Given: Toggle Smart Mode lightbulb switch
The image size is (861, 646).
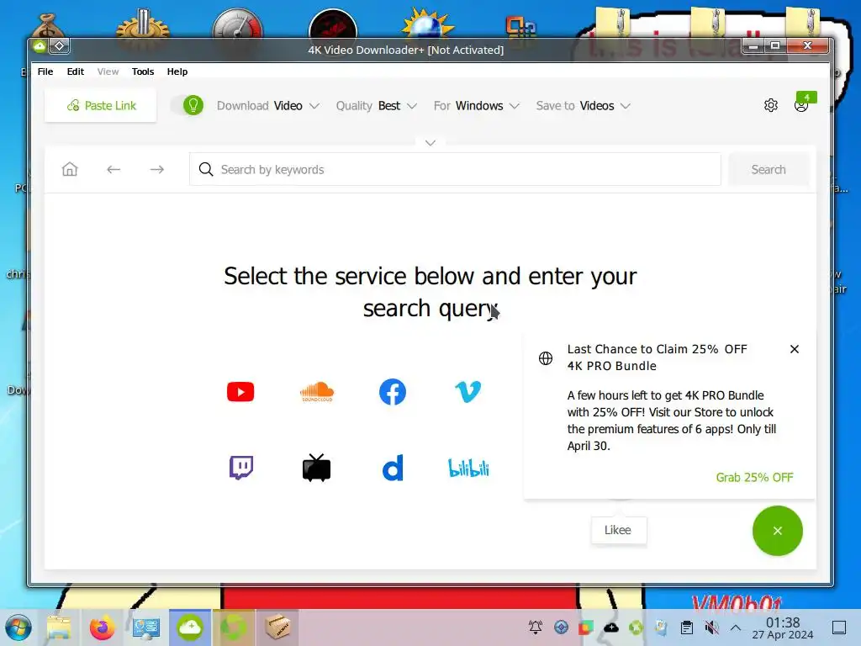Looking at the screenshot, I should pos(188,105).
